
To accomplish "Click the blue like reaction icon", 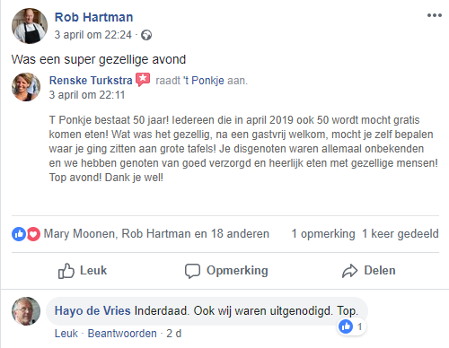I will (19, 234).
